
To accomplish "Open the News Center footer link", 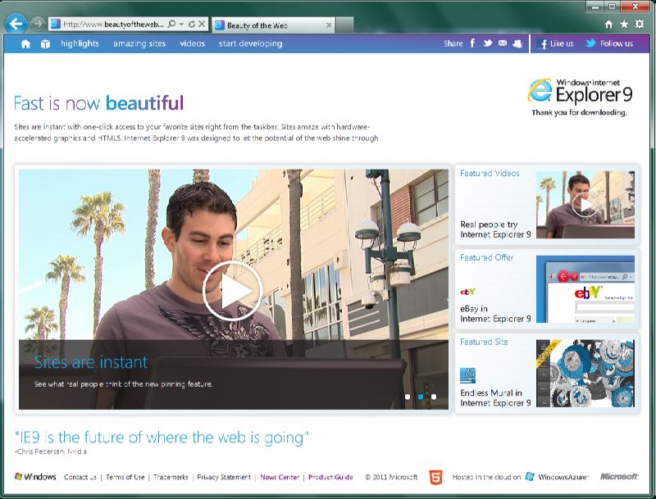I will (280, 477).
